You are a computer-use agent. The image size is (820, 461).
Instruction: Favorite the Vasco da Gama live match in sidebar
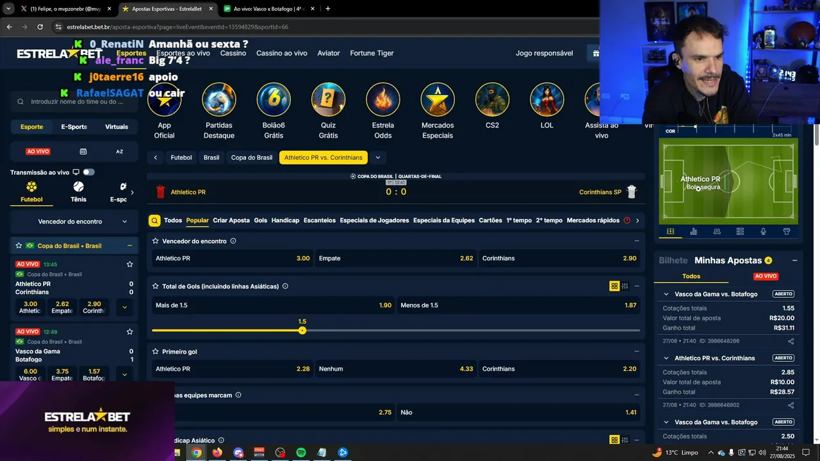tap(129, 332)
